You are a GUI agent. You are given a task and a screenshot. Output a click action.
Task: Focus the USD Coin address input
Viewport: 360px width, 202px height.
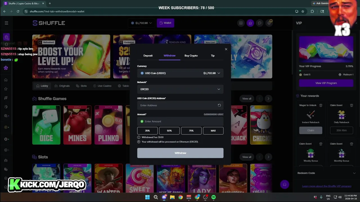[180, 105]
